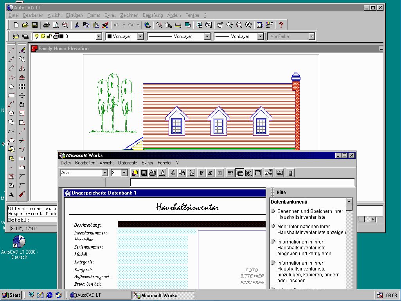Screen dimensions: 401x301
Task: Open the VonLayer color control dropdown
Action: [x=140, y=36]
